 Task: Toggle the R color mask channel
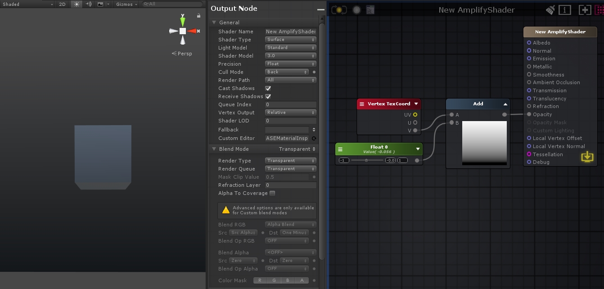[260, 280]
